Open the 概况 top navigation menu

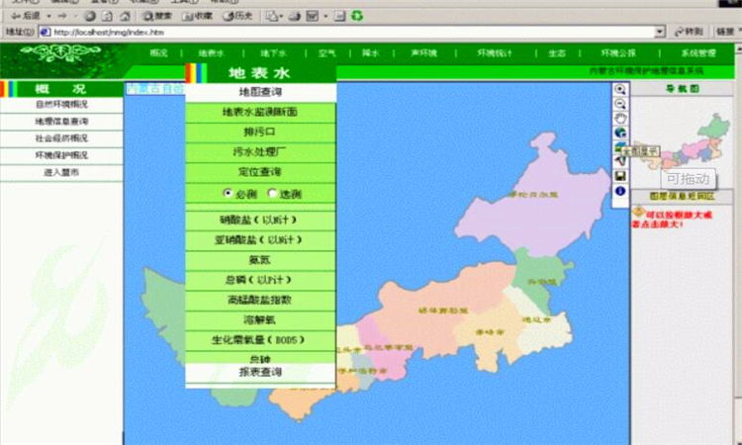pyautogui.click(x=158, y=53)
